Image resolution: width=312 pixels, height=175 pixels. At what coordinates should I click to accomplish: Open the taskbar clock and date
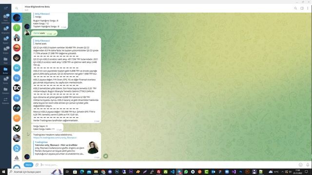298,172
